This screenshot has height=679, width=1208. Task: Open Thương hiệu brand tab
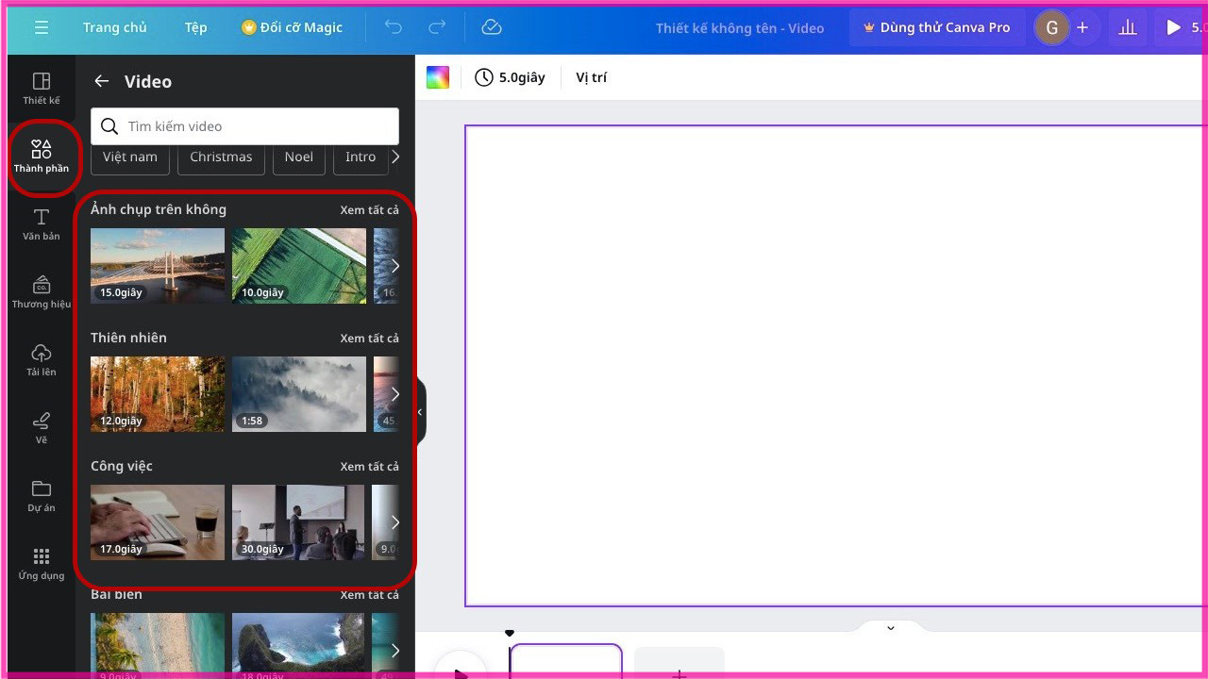[42, 292]
